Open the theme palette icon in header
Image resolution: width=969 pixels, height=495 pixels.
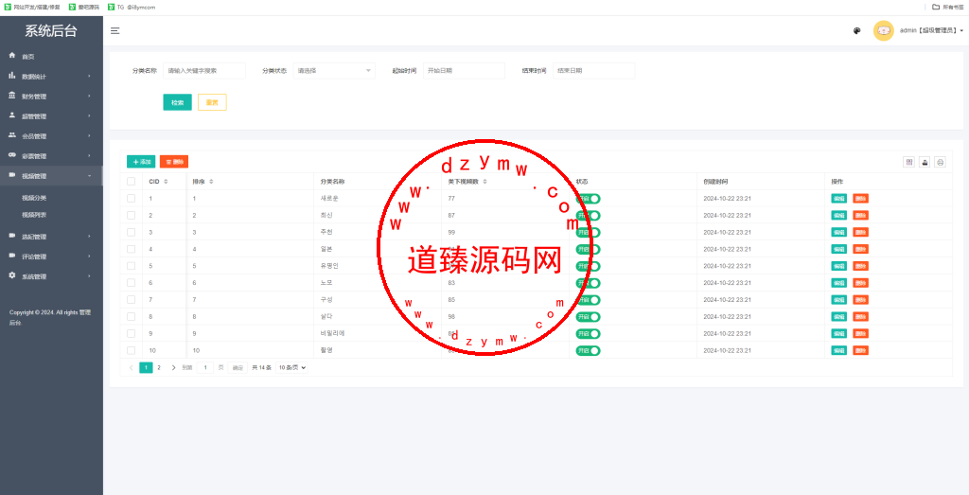coord(856,31)
